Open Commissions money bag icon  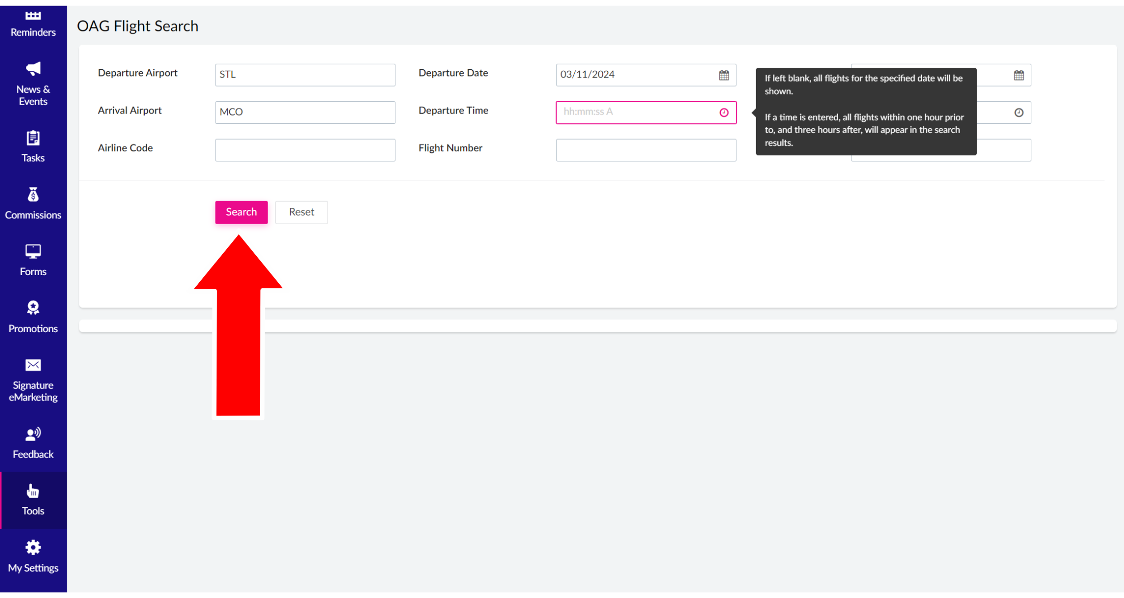pyautogui.click(x=33, y=195)
